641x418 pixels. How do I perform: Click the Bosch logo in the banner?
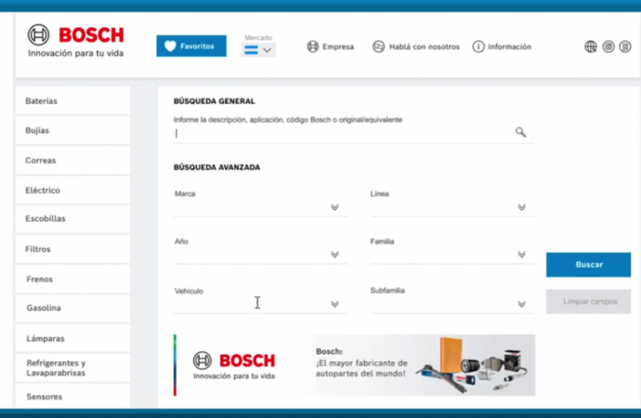pyautogui.click(x=234, y=365)
